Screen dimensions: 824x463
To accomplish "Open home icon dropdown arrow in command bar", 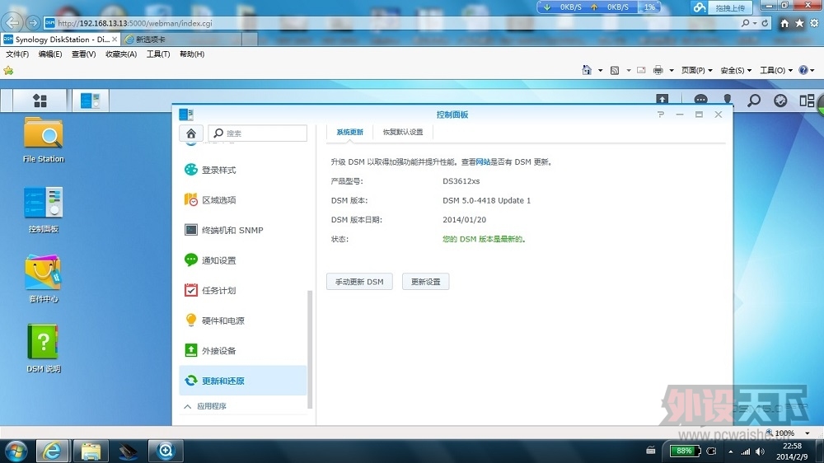I will (x=600, y=70).
